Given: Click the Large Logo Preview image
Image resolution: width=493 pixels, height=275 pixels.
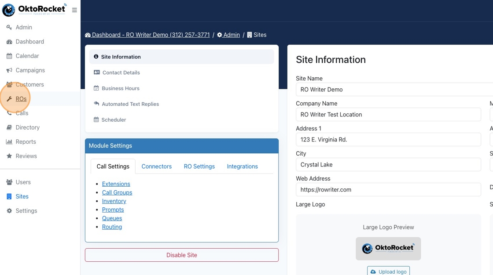Looking at the screenshot, I should (x=388, y=249).
